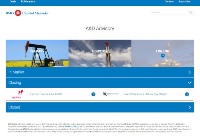Click the In Market header text
Image resolution: width=200 pixels, height=138 pixels.
16,72
